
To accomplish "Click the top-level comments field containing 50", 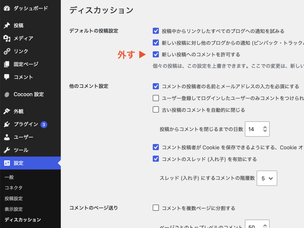I will point(257,224).
